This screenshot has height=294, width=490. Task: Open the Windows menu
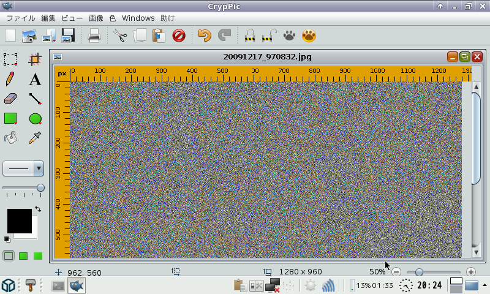(x=138, y=18)
